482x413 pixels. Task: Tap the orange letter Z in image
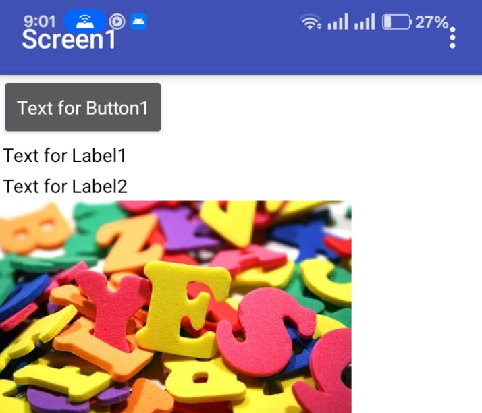coord(131,243)
